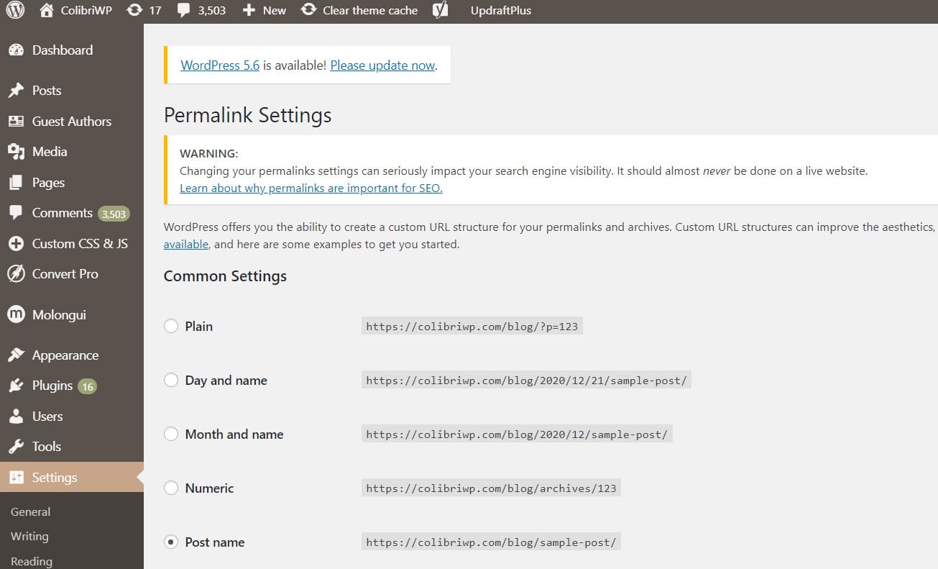Open the UpdraftPlus admin bar menu
This screenshot has height=569, width=938.
(x=501, y=11)
